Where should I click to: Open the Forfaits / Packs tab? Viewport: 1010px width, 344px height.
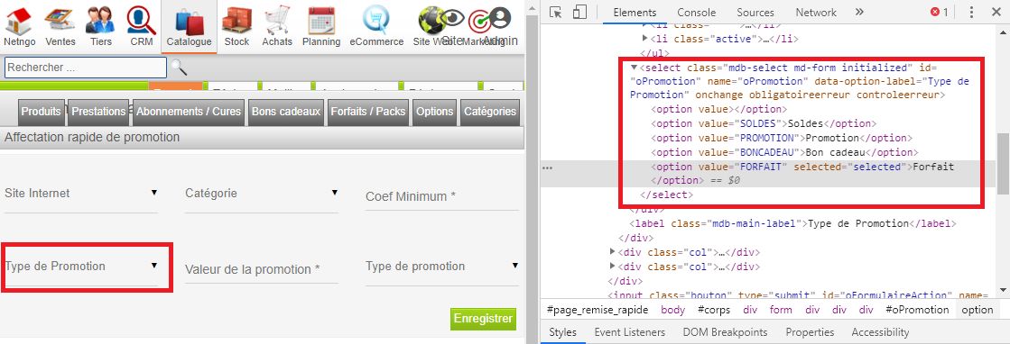[x=367, y=112]
